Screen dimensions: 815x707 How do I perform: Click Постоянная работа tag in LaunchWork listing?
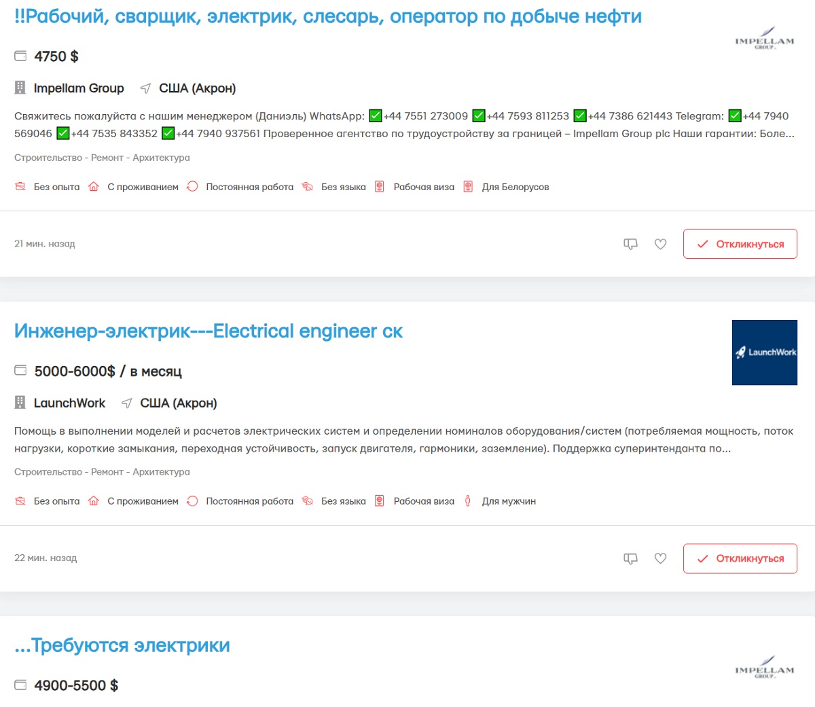pos(249,501)
